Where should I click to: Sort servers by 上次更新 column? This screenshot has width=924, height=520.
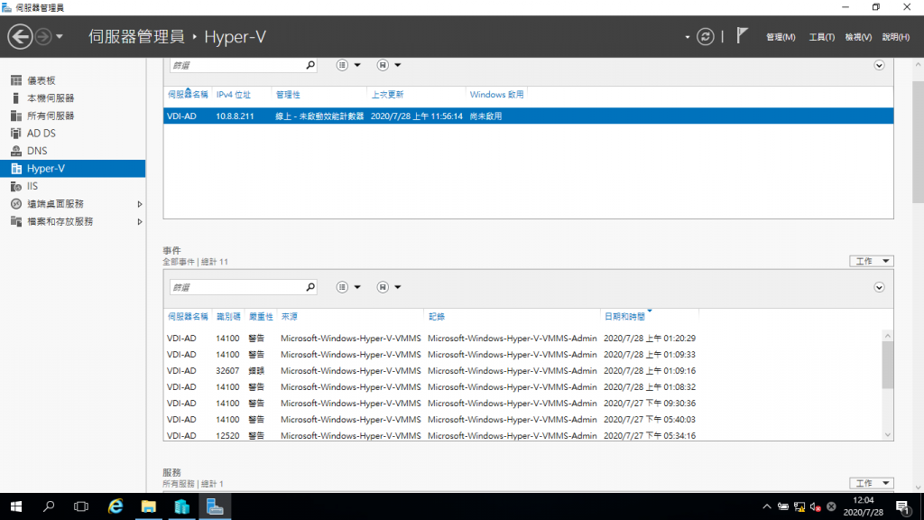click(x=387, y=94)
